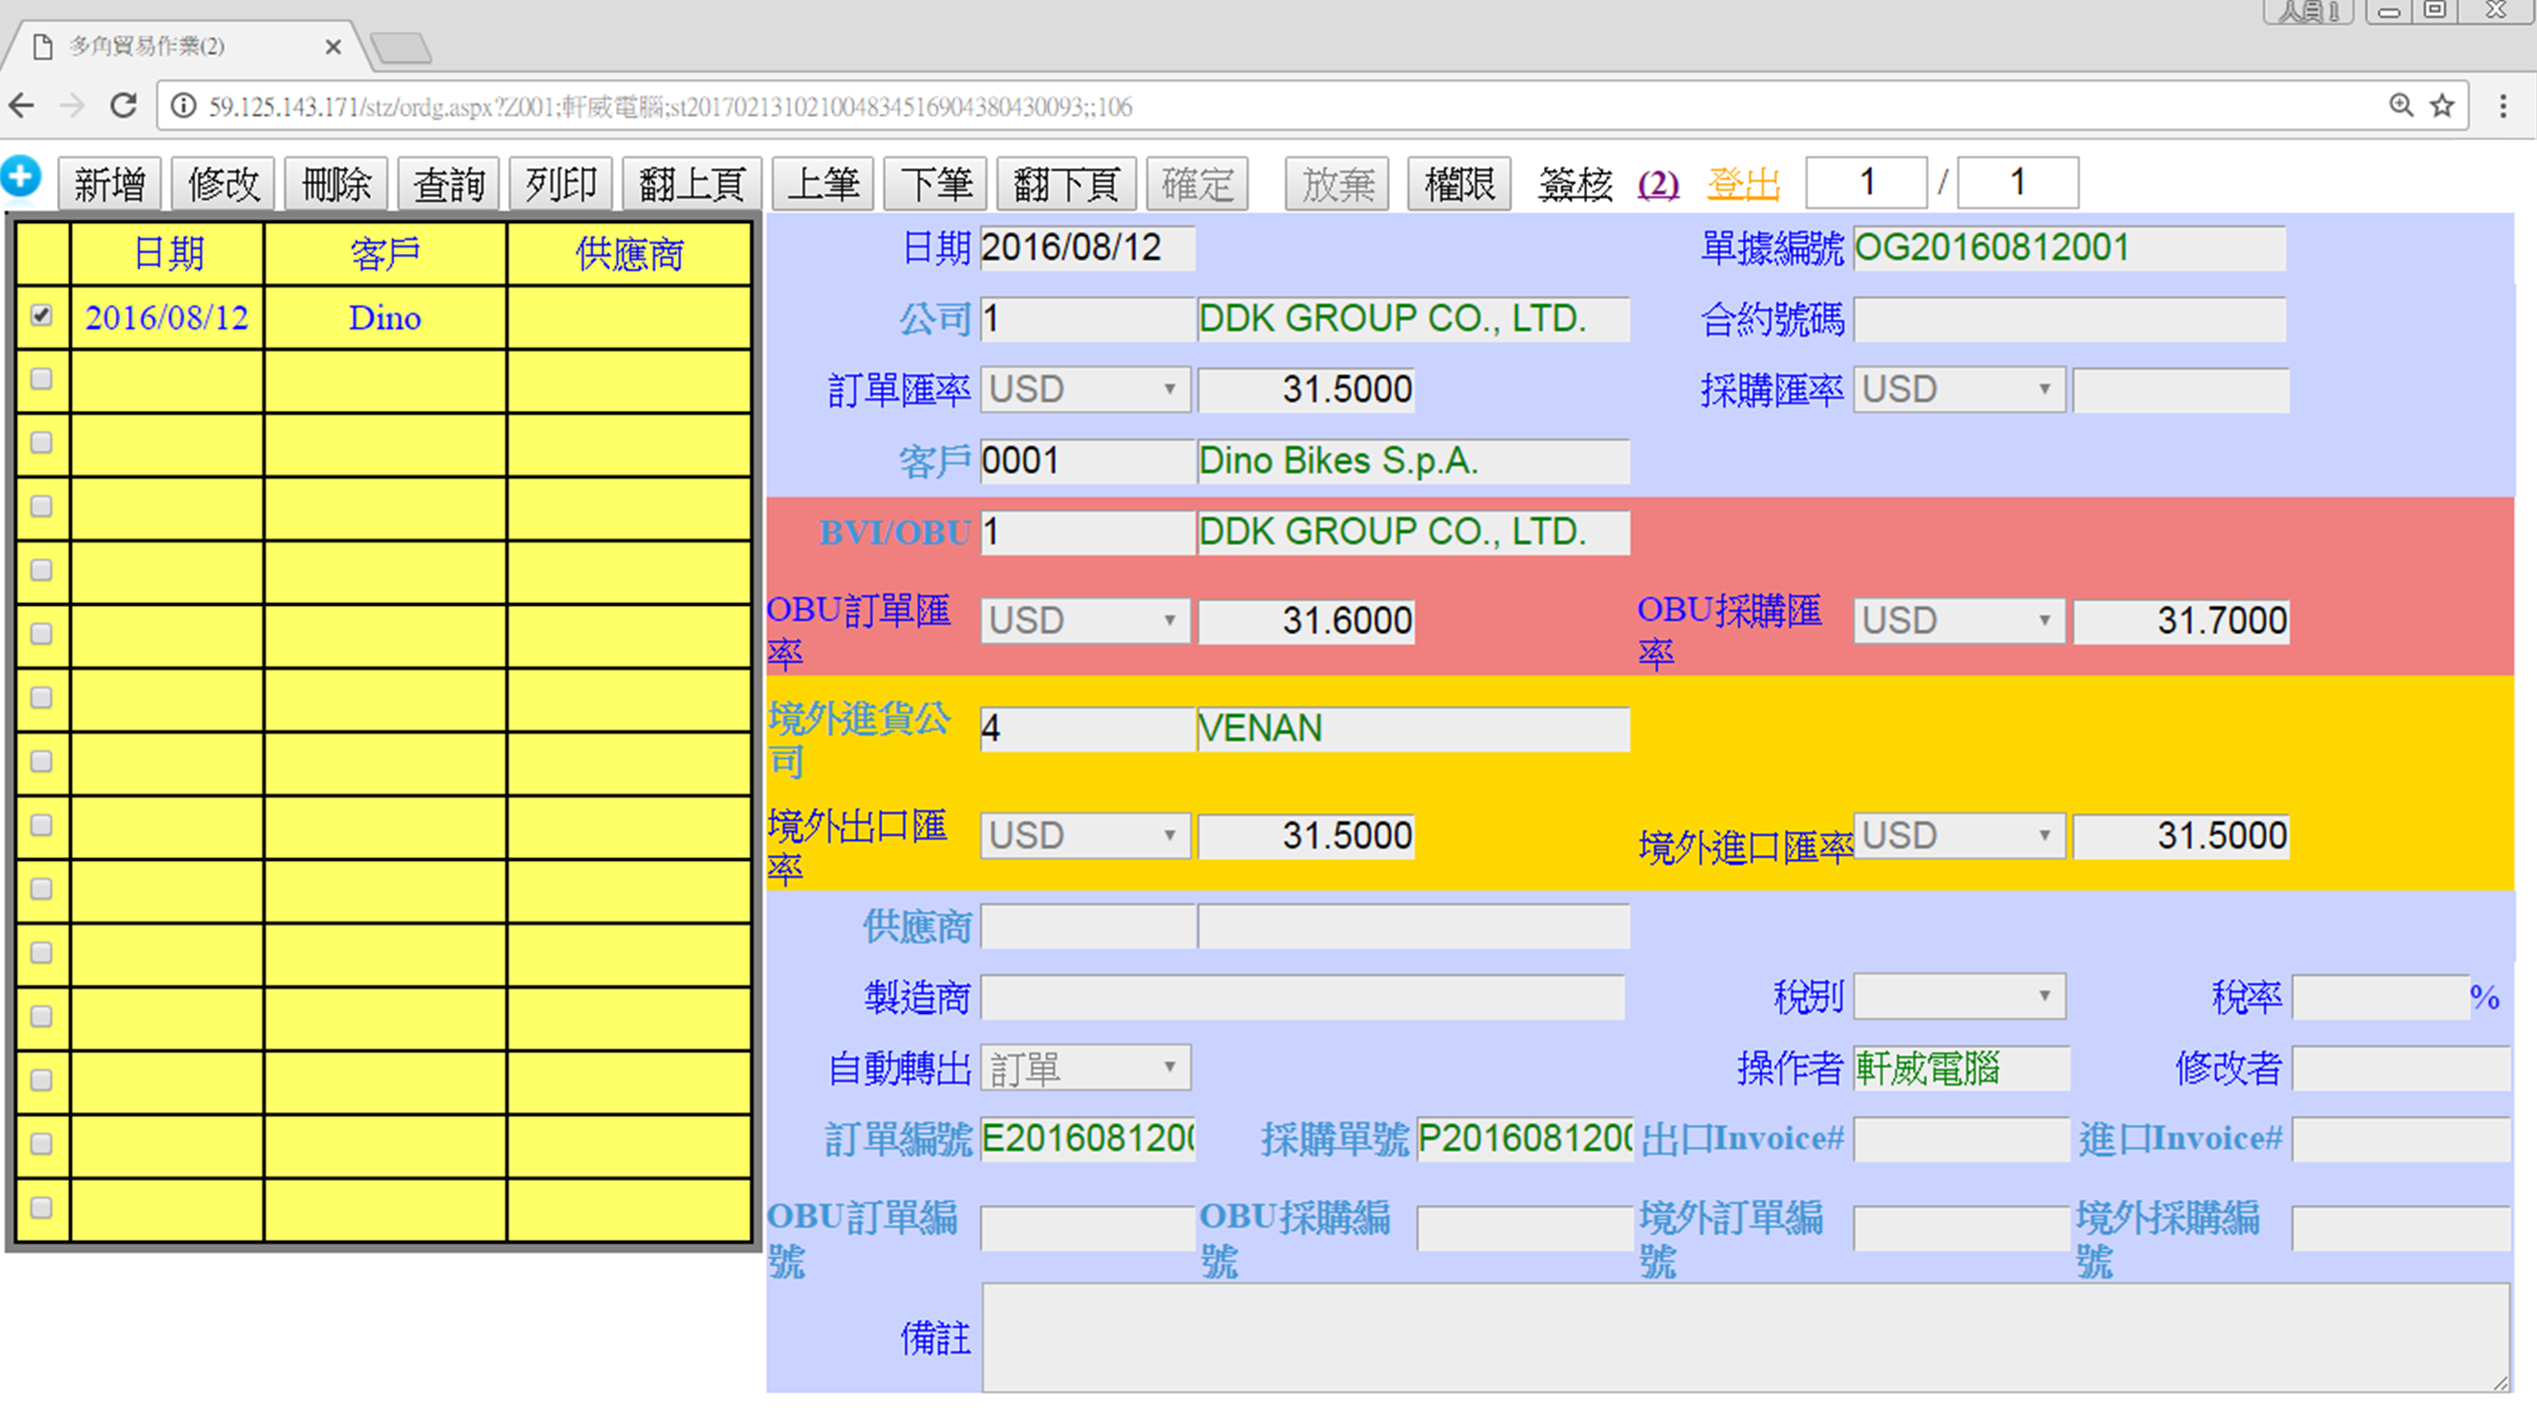Click the 查詢 button
Viewport: 2537px width, 1408px height.
click(x=449, y=184)
